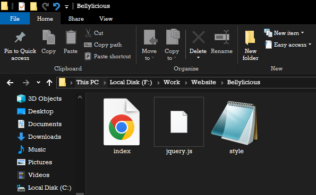Click the address bar folder icon
This screenshot has height=195, width=316.
click(63, 83)
